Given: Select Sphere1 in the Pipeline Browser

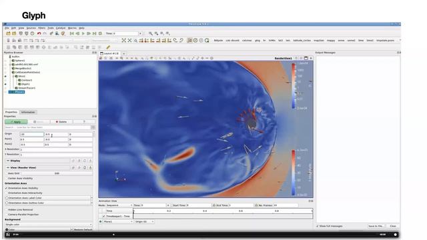Looking at the screenshot, I should (x=20, y=61).
